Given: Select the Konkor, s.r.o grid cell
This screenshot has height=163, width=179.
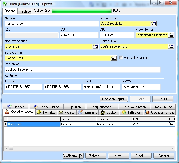Looking at the screenshot, I should [78, 124].
